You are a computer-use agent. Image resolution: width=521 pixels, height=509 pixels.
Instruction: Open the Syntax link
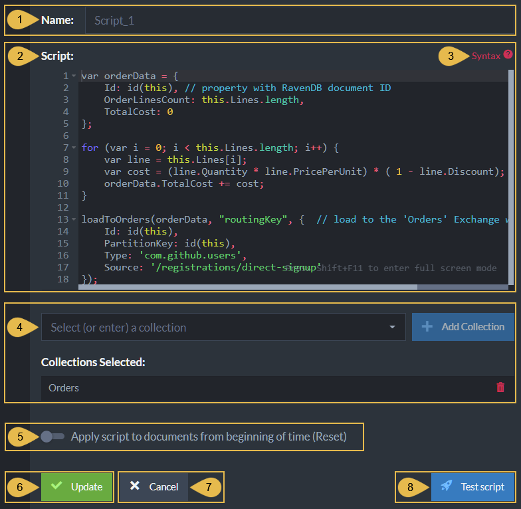(x=486, y=56)
